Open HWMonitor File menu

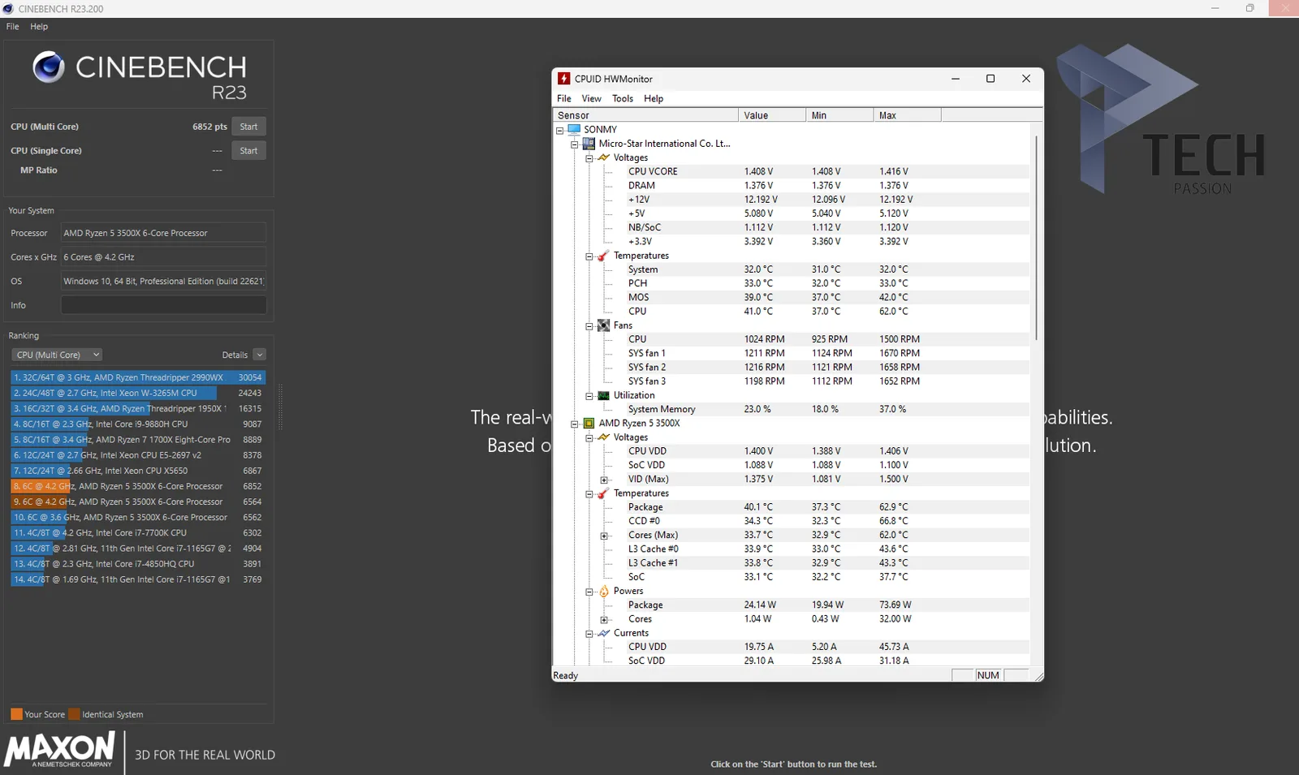[564, 98]
